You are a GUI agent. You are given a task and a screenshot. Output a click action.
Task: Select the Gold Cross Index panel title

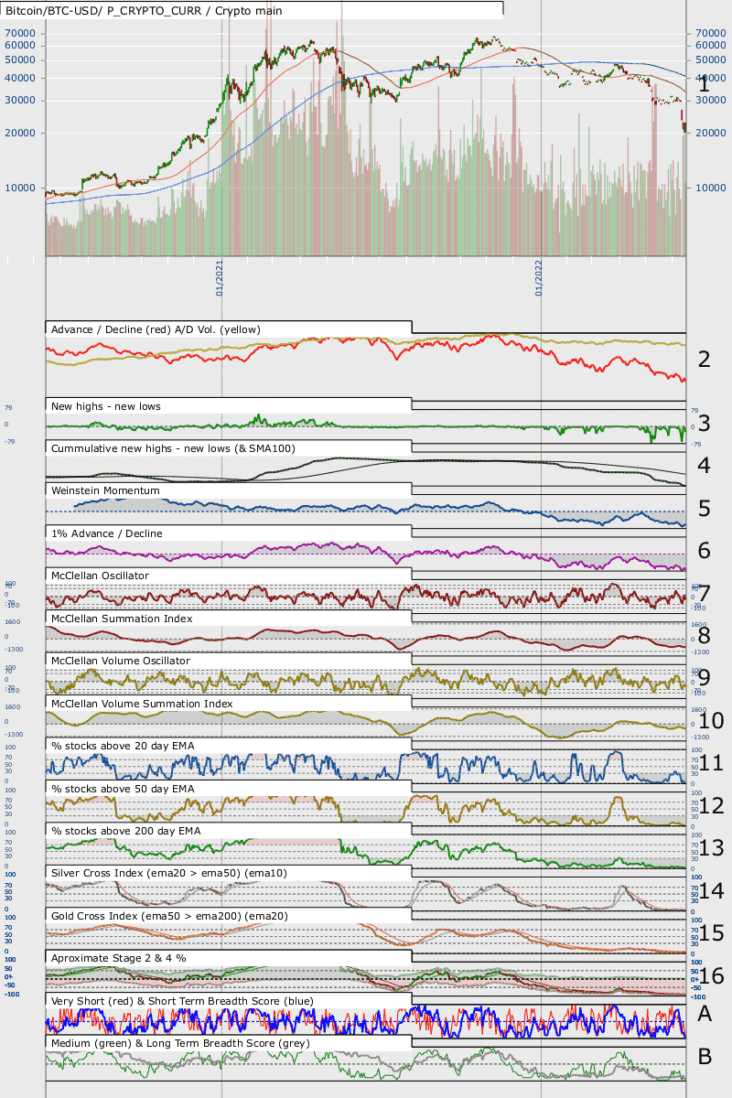pyautogui.click(x=171, y=916)
